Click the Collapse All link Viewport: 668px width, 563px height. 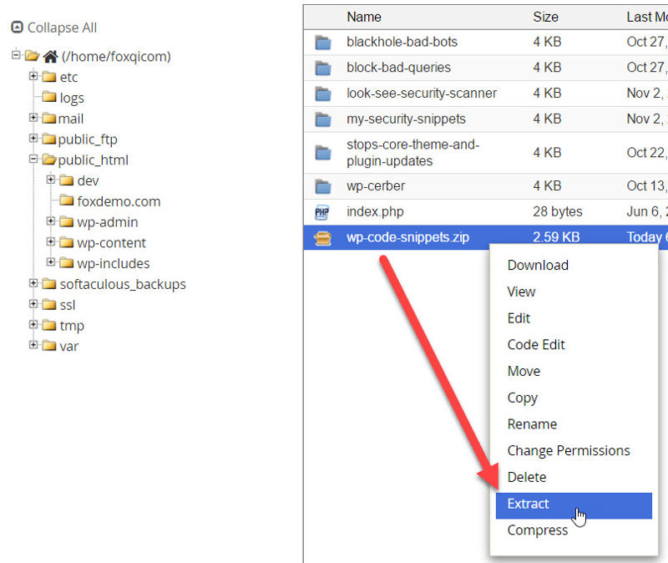(61, 28)
